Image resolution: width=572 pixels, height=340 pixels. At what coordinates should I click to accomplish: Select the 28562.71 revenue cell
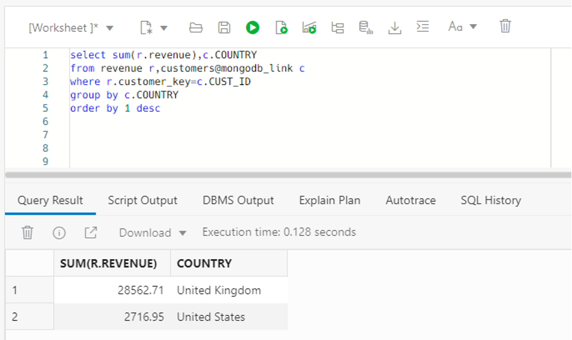113,291
